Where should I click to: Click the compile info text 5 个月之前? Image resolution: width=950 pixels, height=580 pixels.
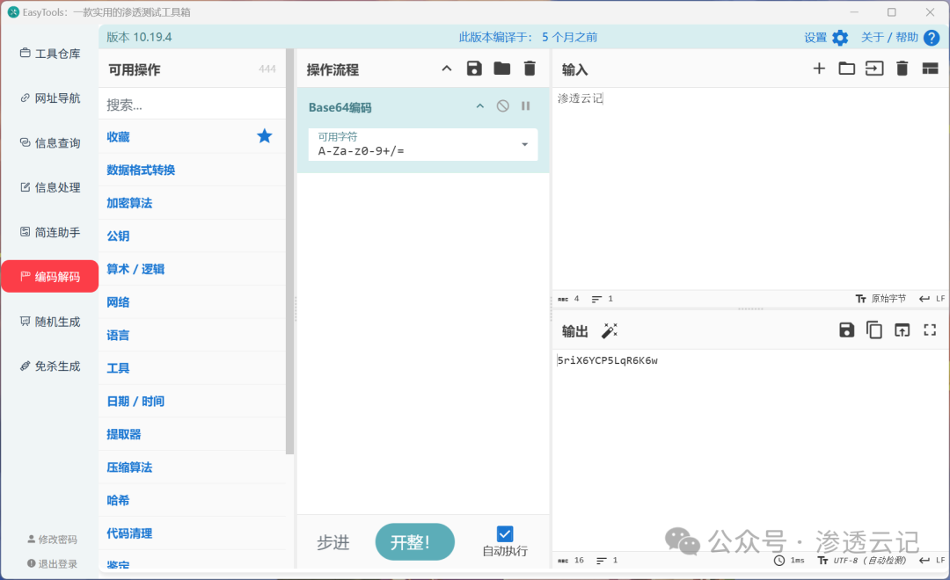point(569,38)
